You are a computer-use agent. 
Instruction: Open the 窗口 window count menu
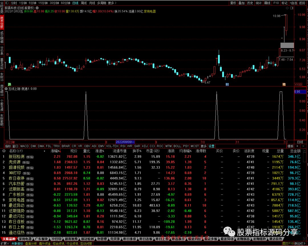(x=15, y=146)
